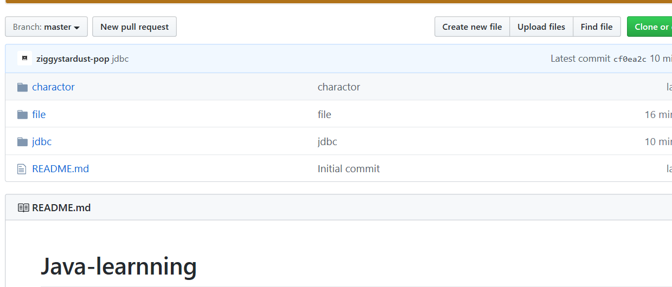
Task: Open the green Clone or download dropdown
Action: point(650,27)
